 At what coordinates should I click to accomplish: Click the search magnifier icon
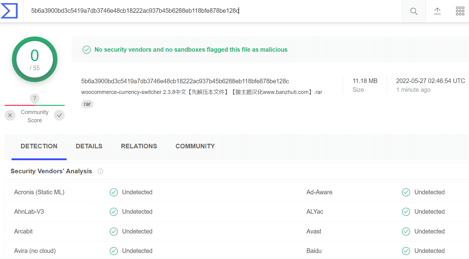click(x=414, y=11)
